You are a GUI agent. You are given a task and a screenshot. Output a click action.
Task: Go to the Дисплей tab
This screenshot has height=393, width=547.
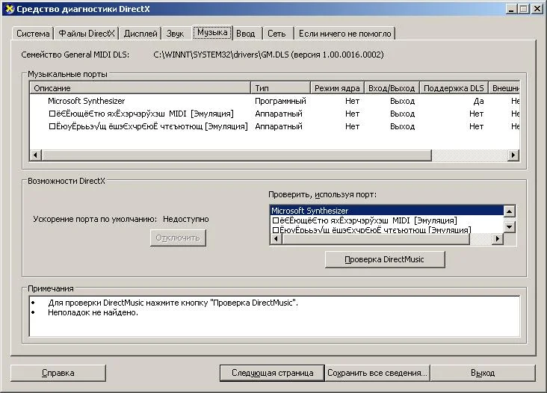click(140, 34)
